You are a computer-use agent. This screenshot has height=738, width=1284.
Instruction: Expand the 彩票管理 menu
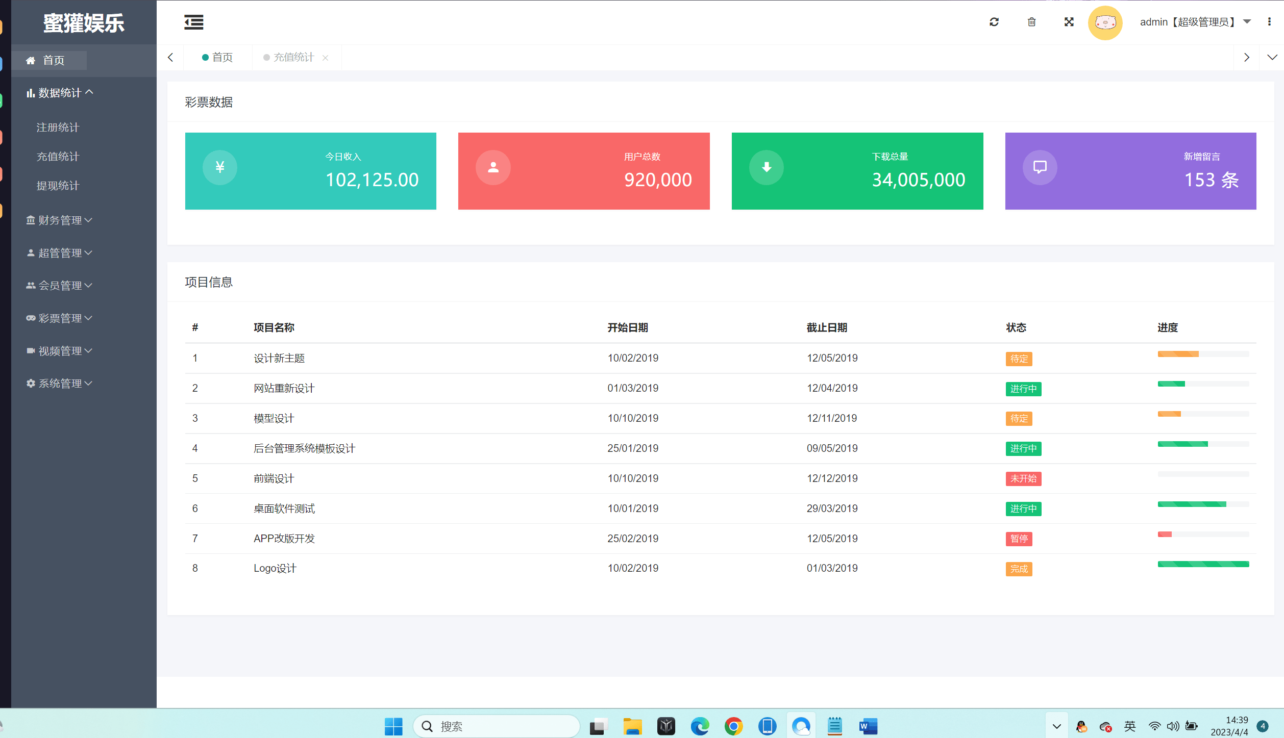pos(60,318)
